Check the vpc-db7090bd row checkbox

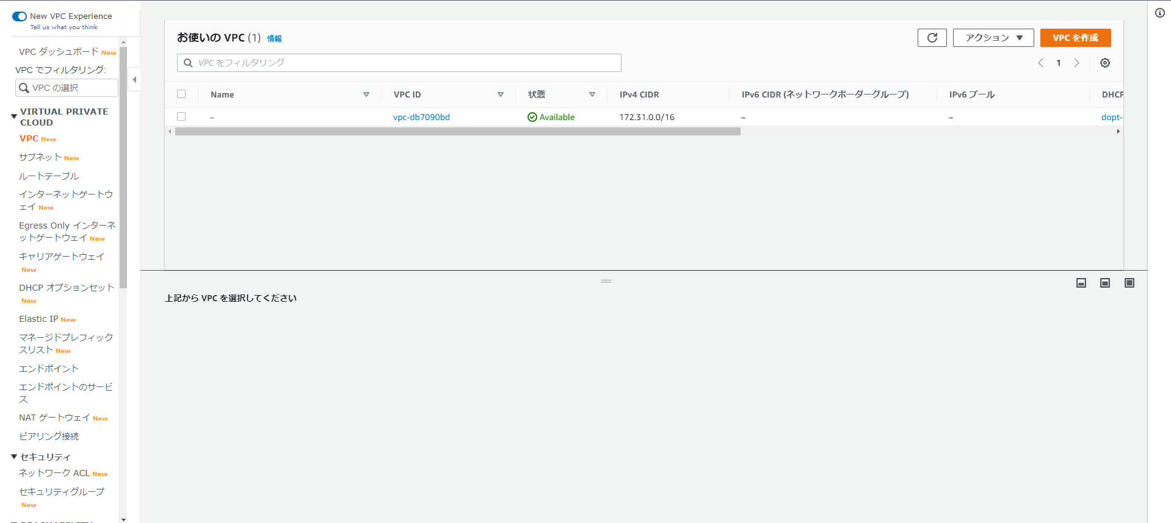tap(181, 116)
